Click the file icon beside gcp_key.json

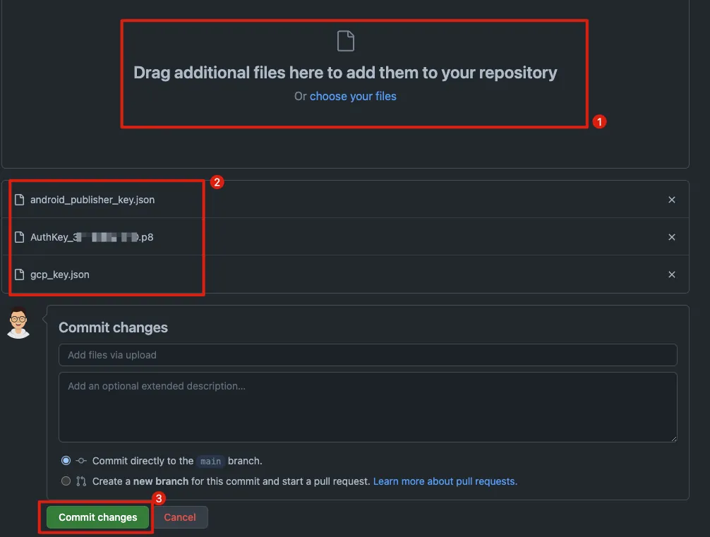20,274
